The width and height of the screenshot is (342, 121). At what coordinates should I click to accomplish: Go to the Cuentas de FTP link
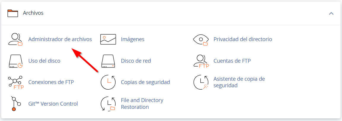point(232,61)
